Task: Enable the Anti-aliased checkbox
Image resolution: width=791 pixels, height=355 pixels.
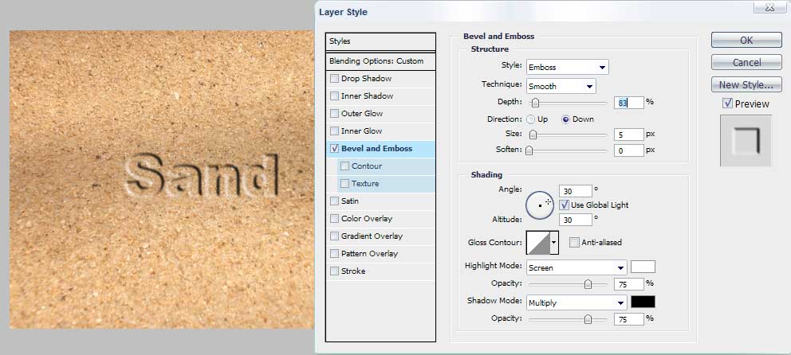Action: [x=574, y=242]
